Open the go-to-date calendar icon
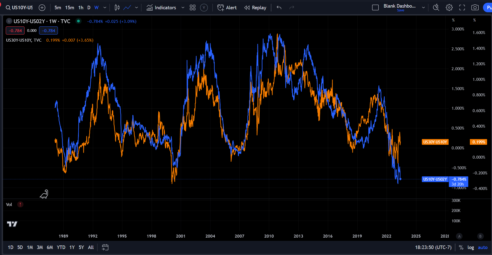 [105, 247]
